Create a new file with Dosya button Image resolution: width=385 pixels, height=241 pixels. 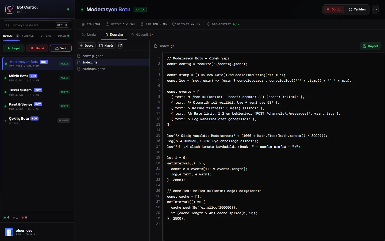click(x=86, y=46)
